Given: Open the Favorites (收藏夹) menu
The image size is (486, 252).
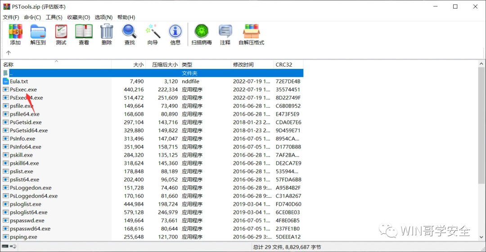Looking at the screenshot, I should tap(78, 18).
